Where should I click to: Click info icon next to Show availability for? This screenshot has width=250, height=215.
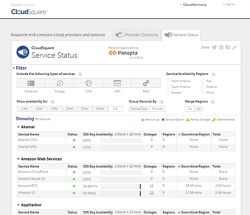tap(52, 102)
